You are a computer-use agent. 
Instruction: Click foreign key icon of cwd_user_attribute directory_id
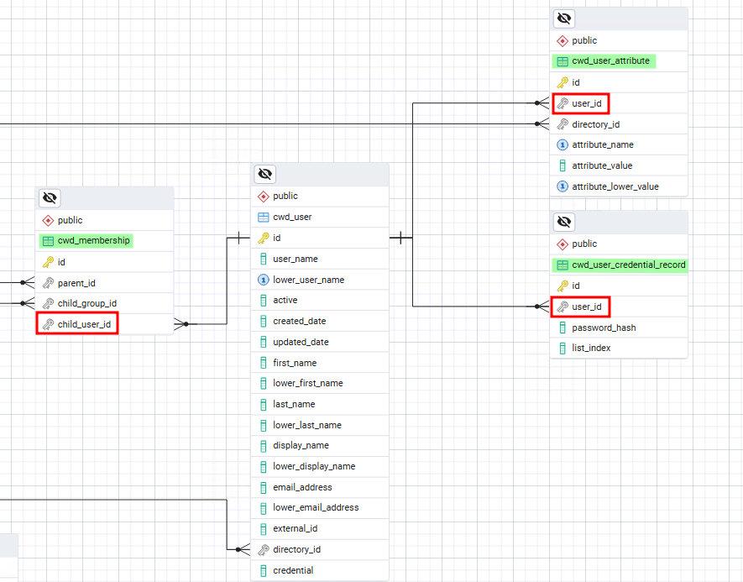[562, 124]
